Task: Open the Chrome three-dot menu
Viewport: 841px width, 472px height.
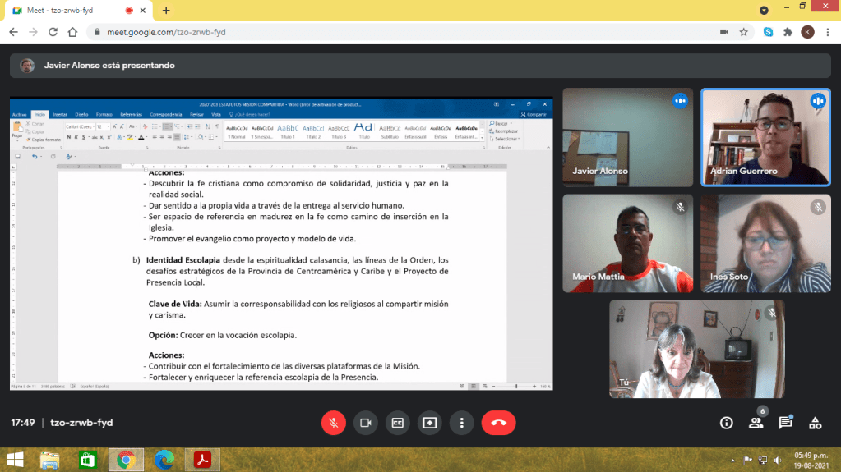Action: (827, 32)
